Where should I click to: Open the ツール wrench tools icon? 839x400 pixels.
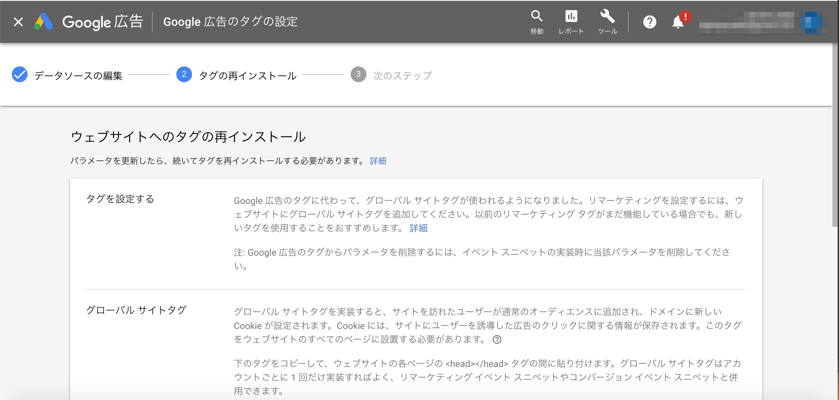(x=607, y=16)
